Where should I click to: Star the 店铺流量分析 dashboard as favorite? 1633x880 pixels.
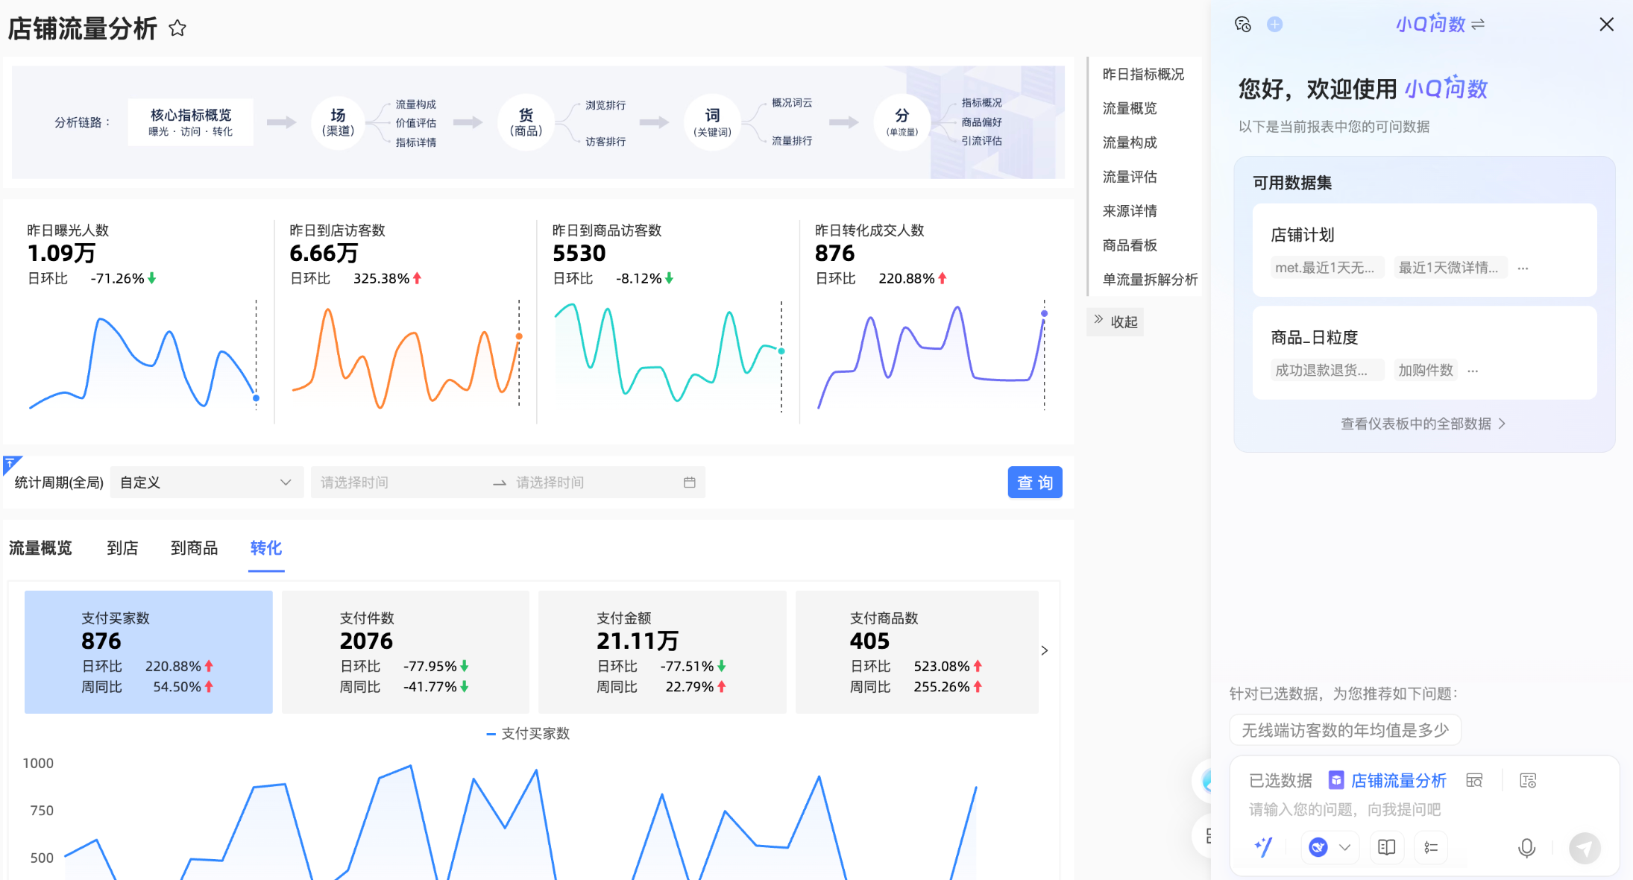[x=177, y=28]
